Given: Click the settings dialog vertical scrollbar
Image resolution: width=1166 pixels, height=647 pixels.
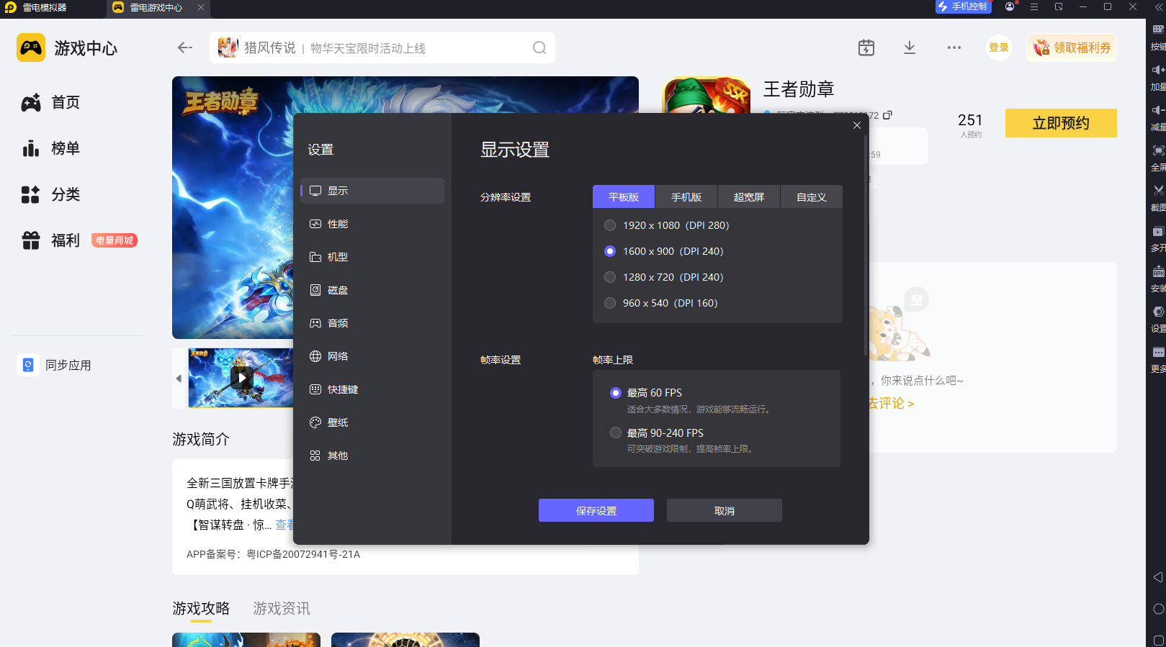Looking at the screenshot, I should pos(866,245).
